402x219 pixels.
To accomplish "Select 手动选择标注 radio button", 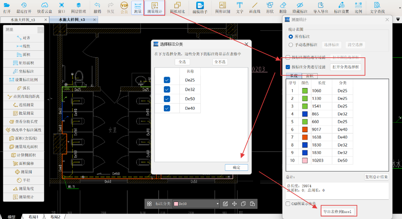I will [290, 45].
